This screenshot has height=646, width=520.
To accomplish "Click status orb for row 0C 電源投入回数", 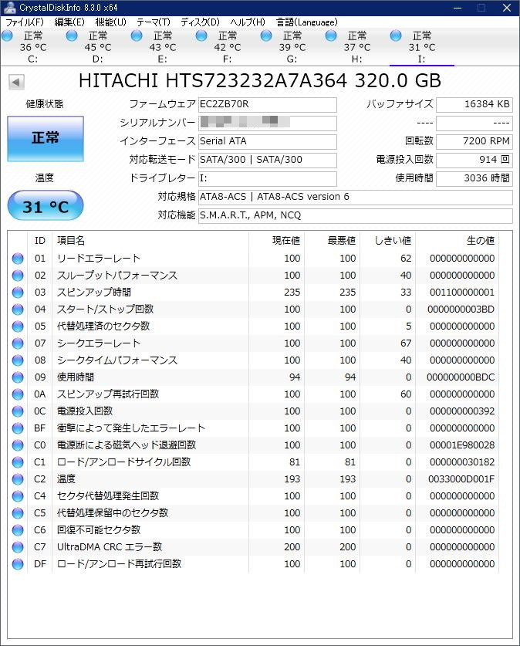I will [x=18, y=411].
